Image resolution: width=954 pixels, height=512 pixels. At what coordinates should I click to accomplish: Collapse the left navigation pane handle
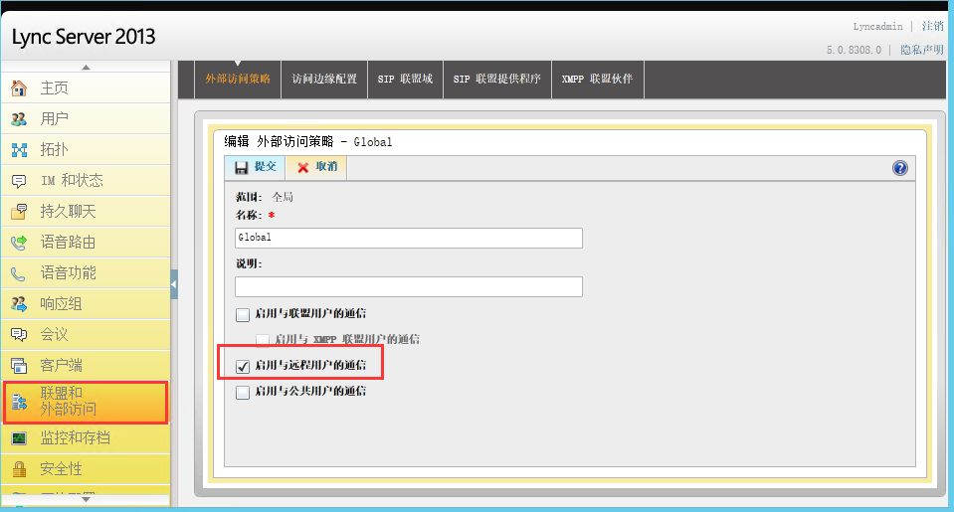click(x=174, y=284)
